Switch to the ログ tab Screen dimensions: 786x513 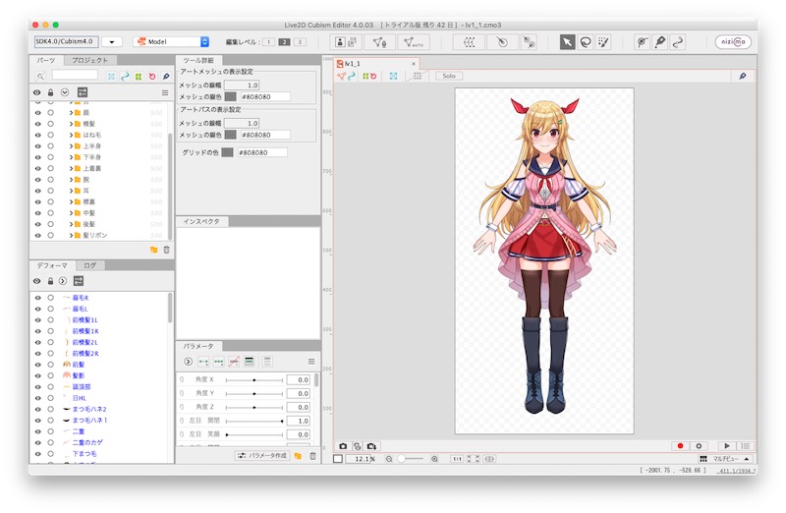click(x=89, y=265)
